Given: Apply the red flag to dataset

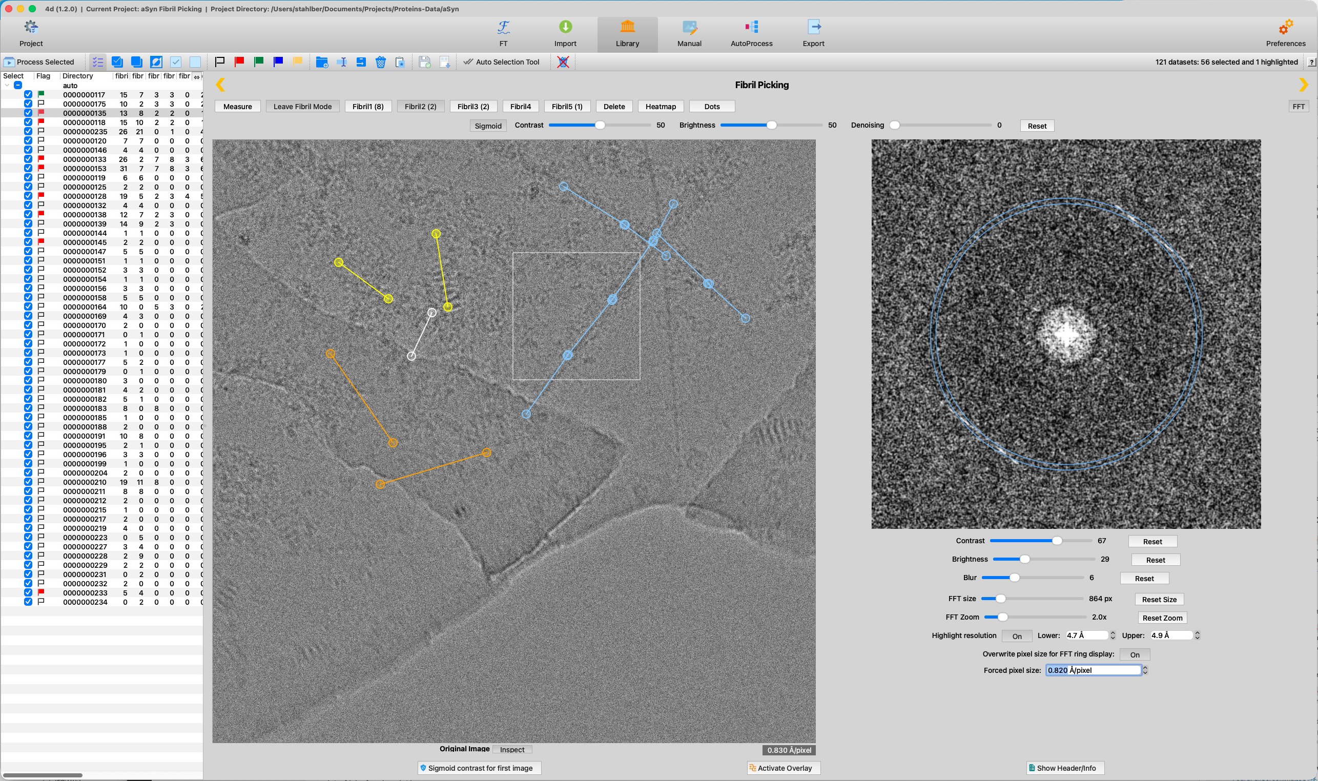Looking at the screenshot, I should pos(239,61).
